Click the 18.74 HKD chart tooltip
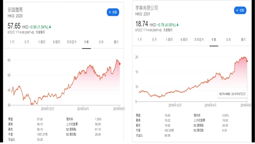The height and width of the screenshot is (144, 255). [x=232, y=94]
